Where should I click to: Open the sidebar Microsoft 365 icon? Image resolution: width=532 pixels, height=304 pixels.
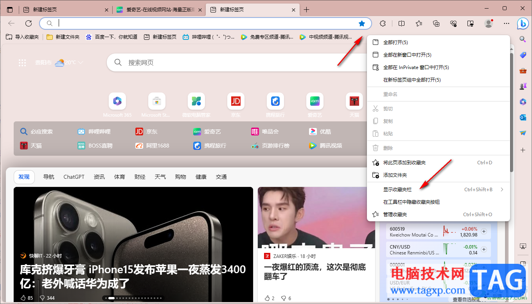tap(523, 102)
